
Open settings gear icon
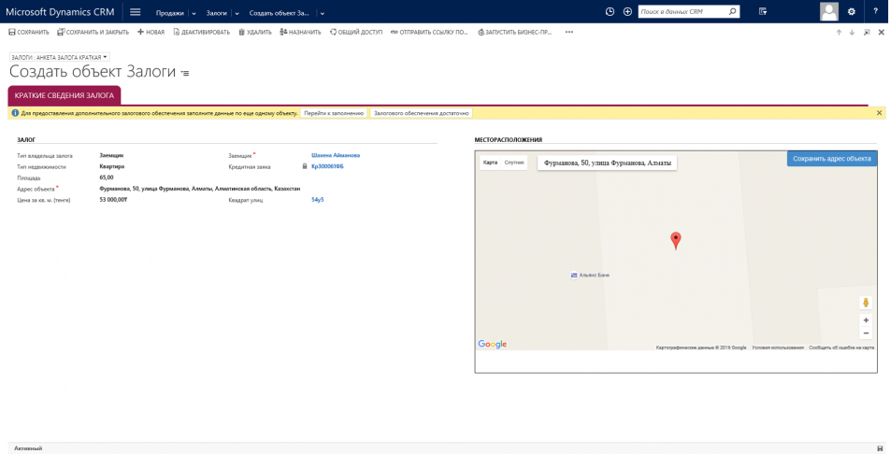click(x=851, y=12)
